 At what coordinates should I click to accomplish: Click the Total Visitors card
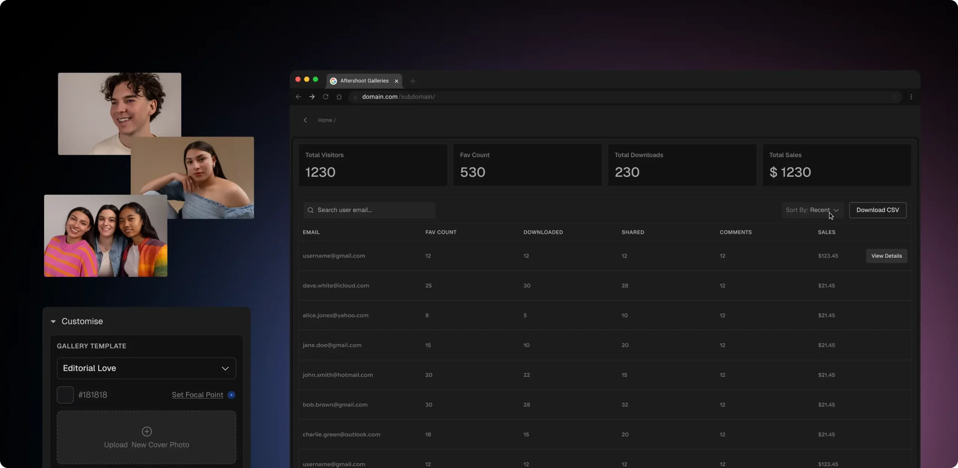[373, 165]
